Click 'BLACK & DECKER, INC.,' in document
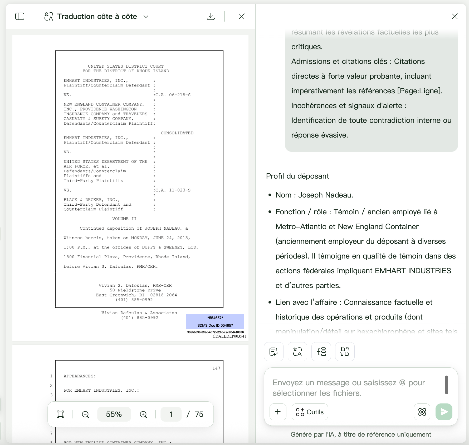The image size is (469, 445). click(x=92, y=200)
